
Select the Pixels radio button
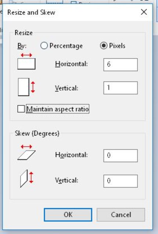click(x=104, y=45)
